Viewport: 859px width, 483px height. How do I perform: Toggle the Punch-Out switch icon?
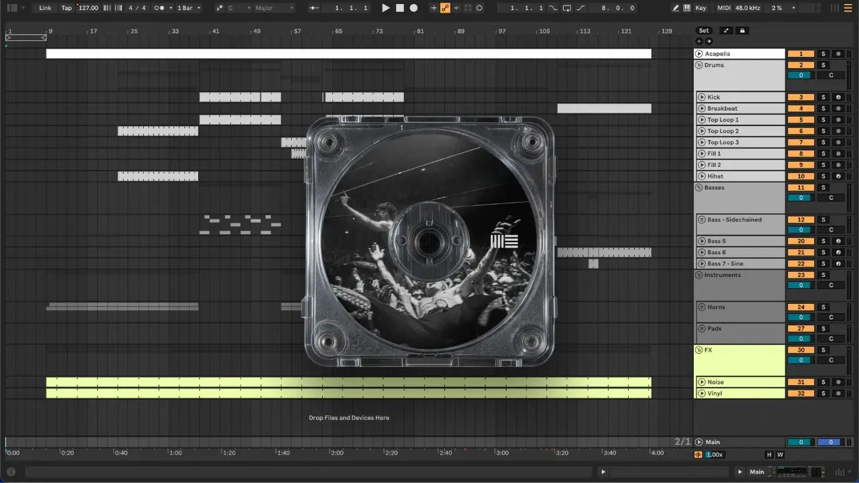(580, 8)
